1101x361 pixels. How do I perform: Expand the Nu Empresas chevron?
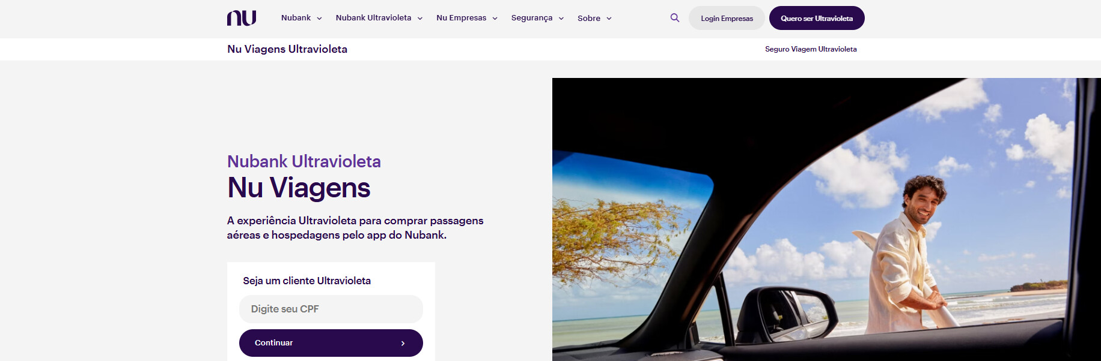495,19
